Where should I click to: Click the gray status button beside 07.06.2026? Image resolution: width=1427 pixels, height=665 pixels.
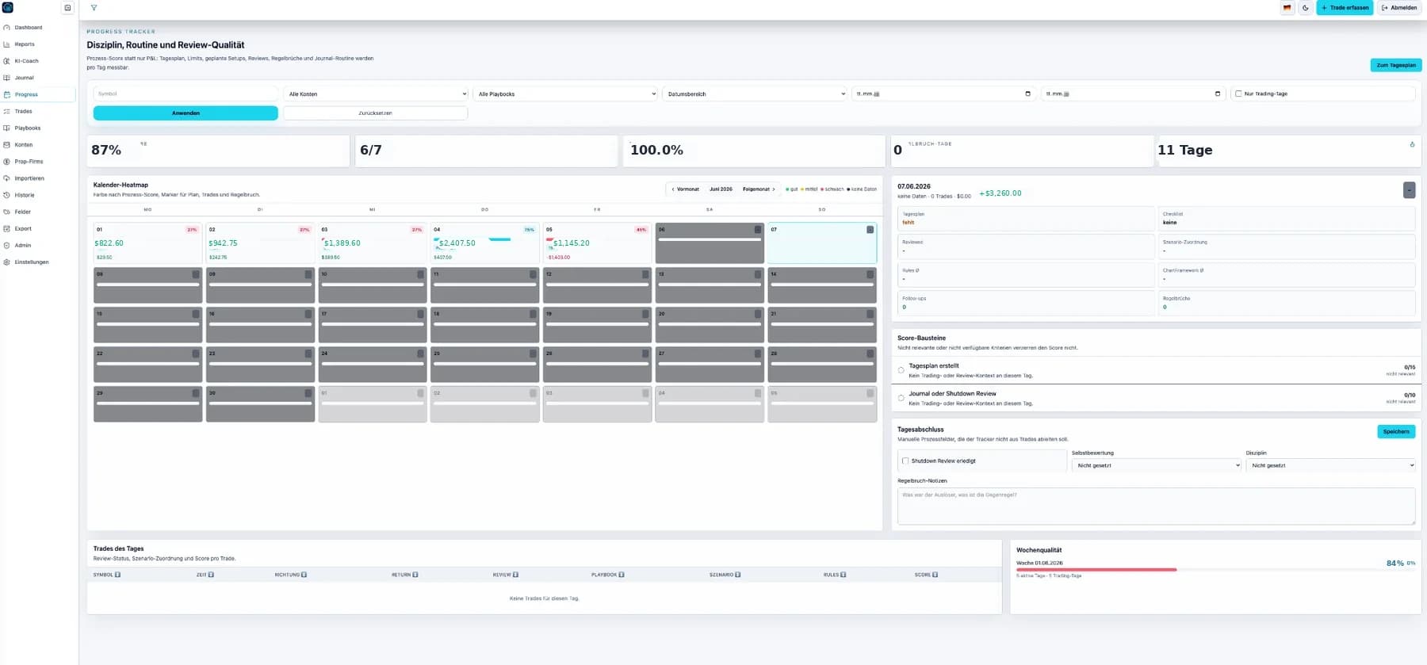coord(1409,190)
